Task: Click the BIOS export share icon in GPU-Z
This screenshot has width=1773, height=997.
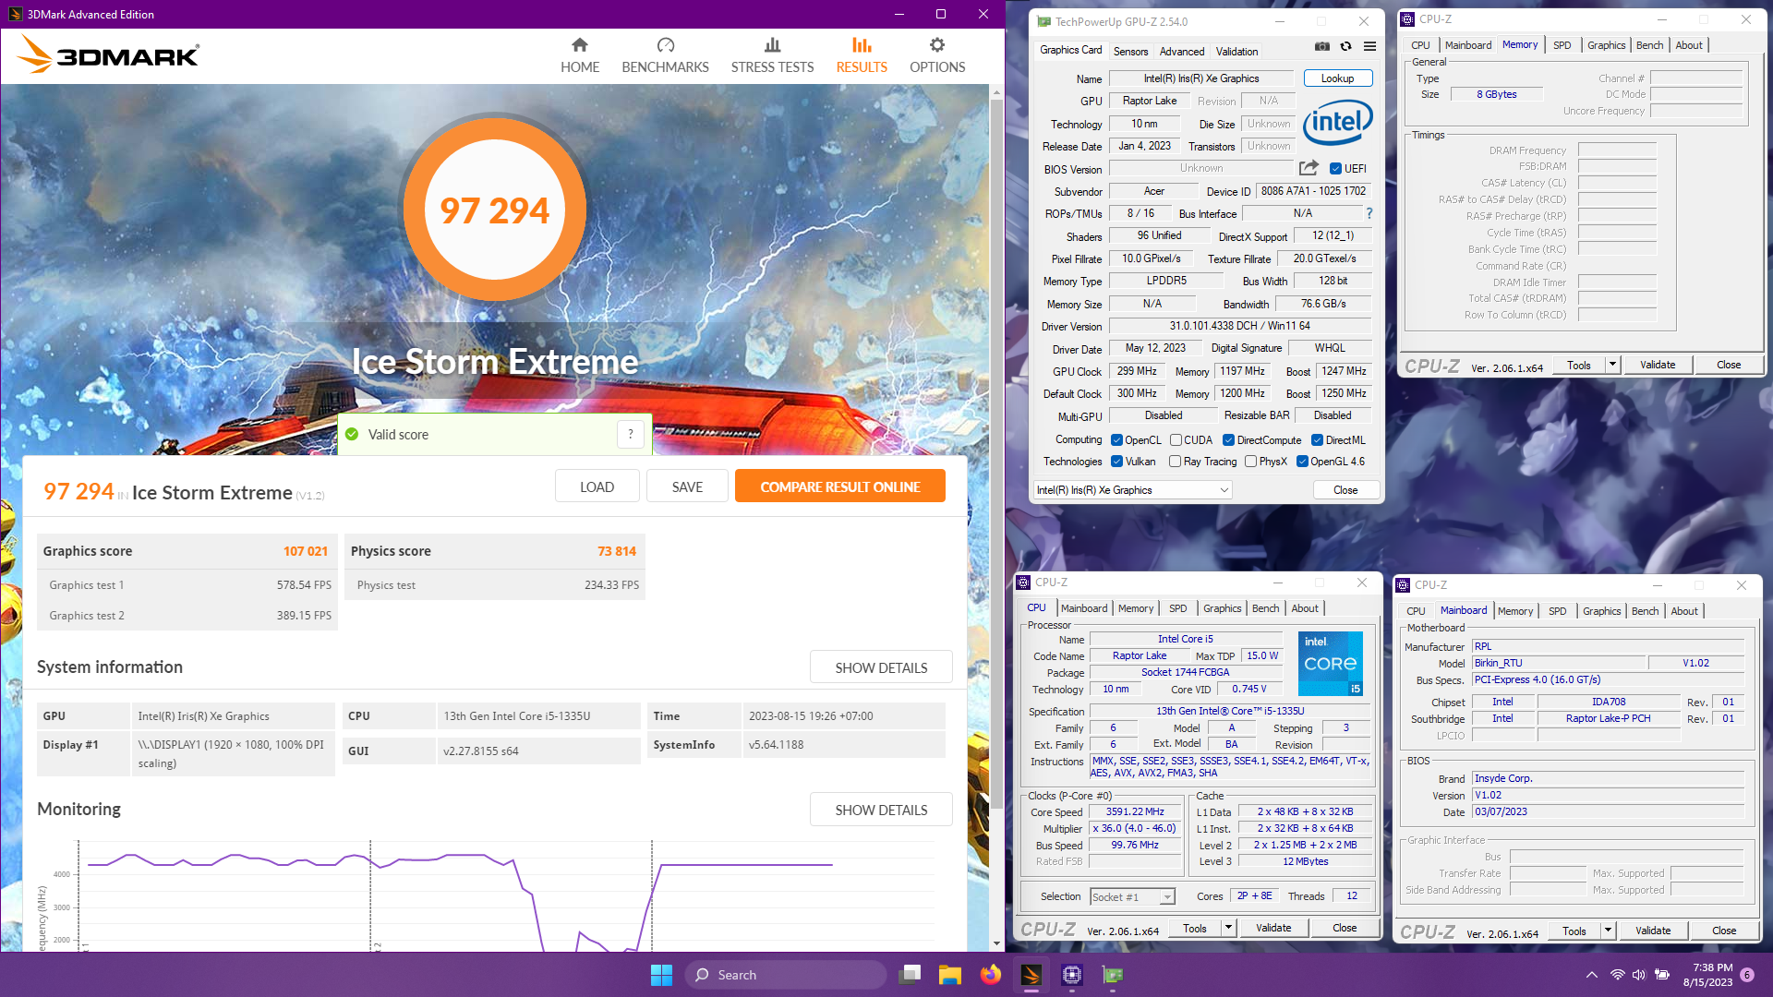Action: [1309, 168]
